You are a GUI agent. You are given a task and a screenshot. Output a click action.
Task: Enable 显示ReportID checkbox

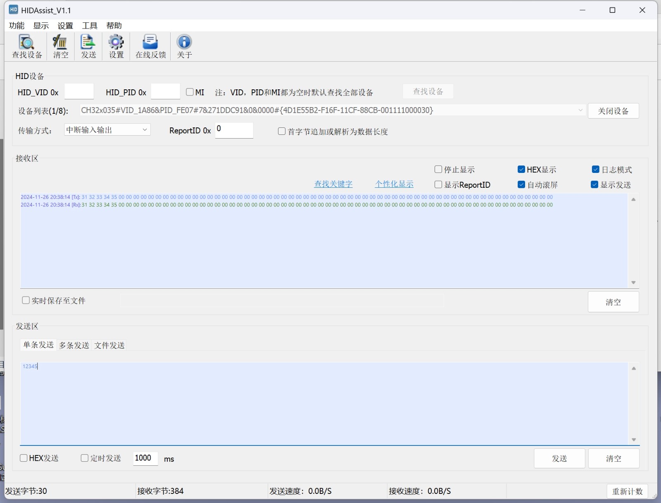coord(438,184)
